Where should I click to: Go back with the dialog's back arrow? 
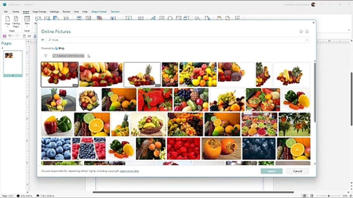click(43, 40)
